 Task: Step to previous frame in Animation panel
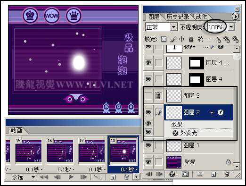click(57, 177)
